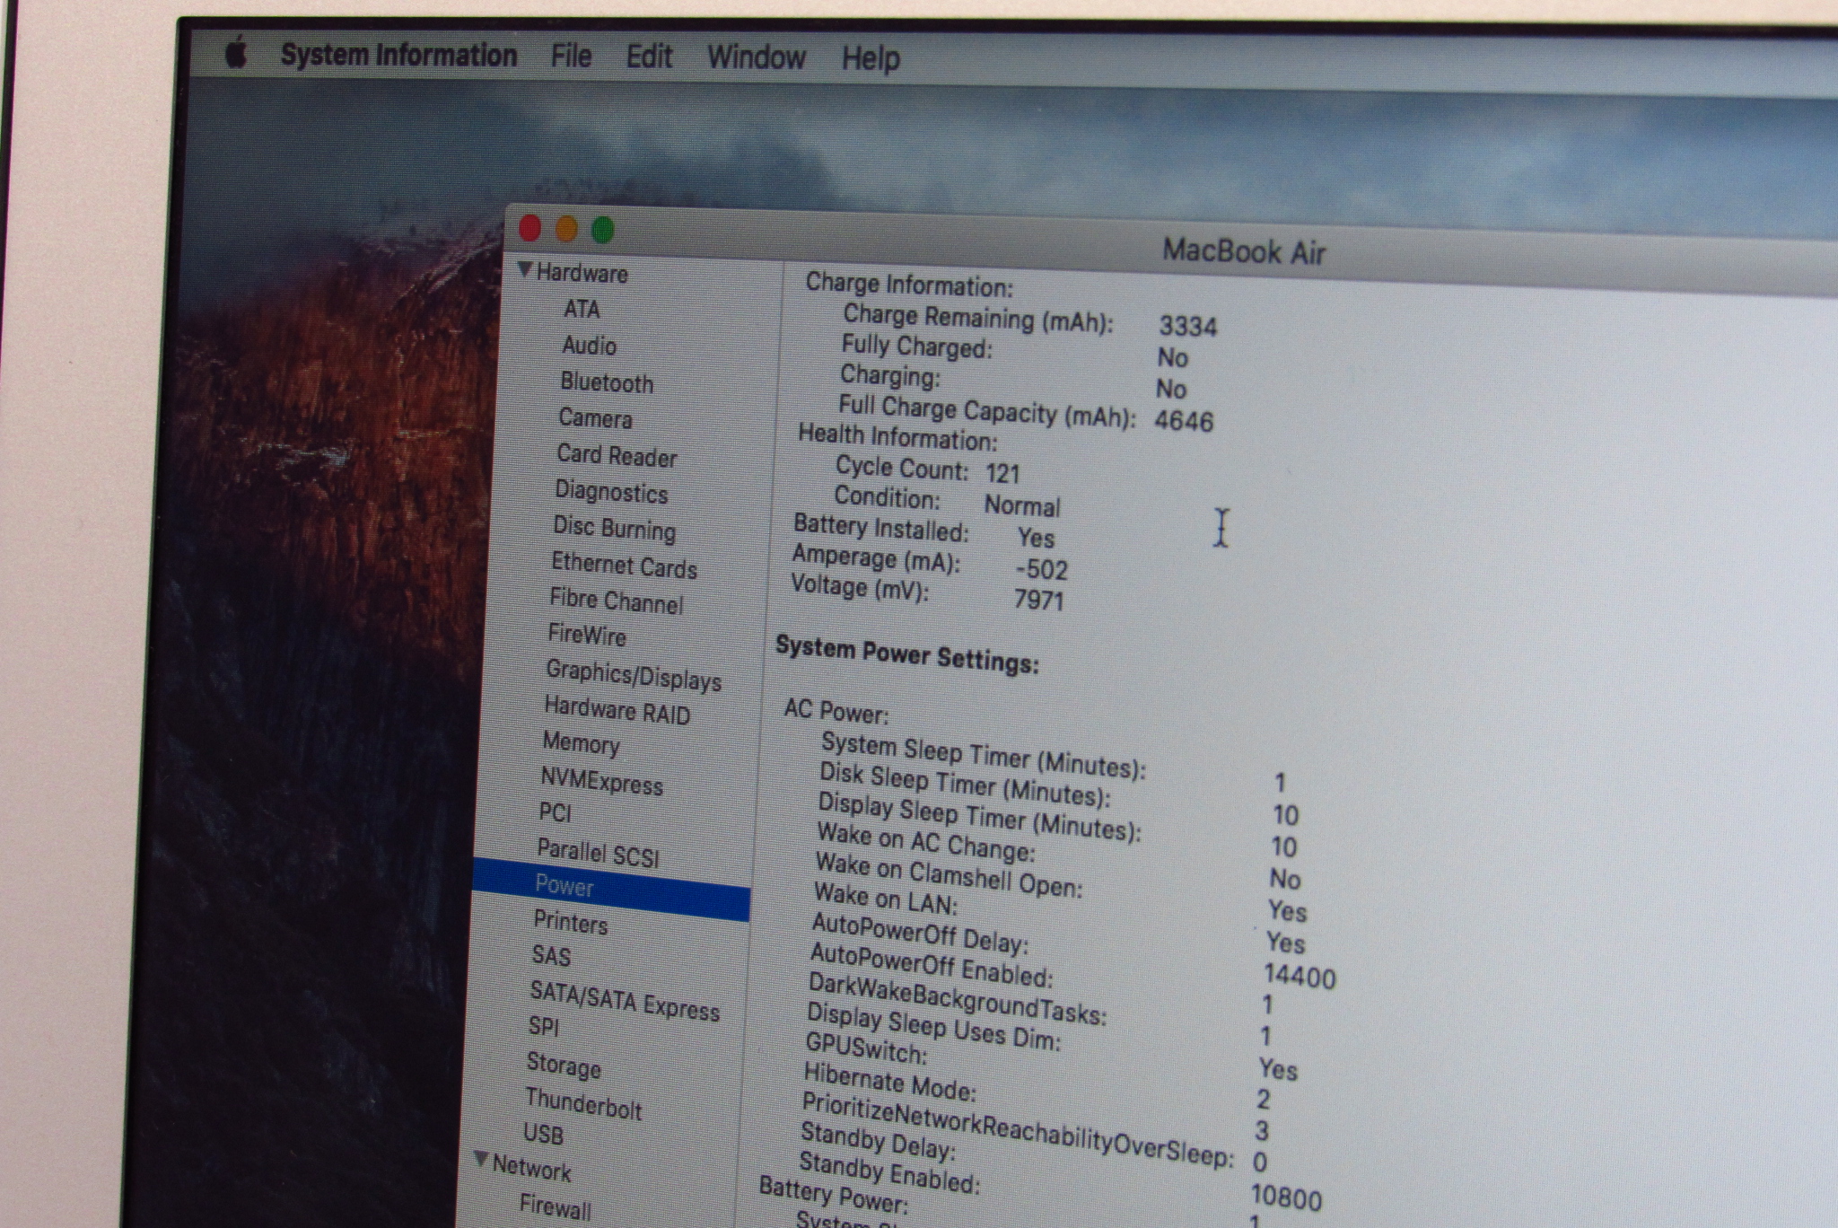Select Thunderbolt in the sidebar
Viewport: 1838px width, 1228px height.
click(583, 1103)
